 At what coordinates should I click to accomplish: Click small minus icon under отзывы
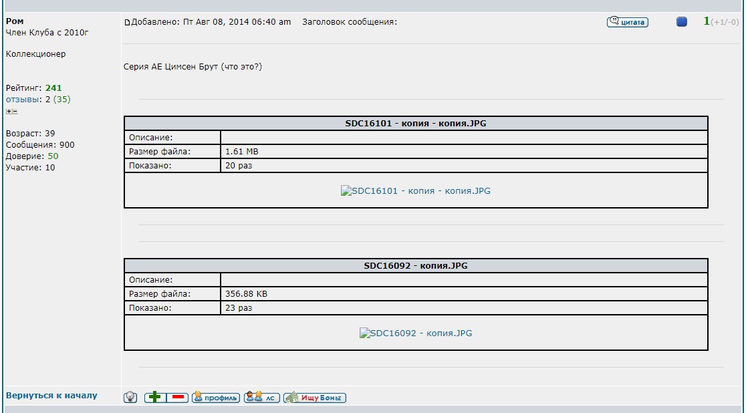tap(15, 112)
